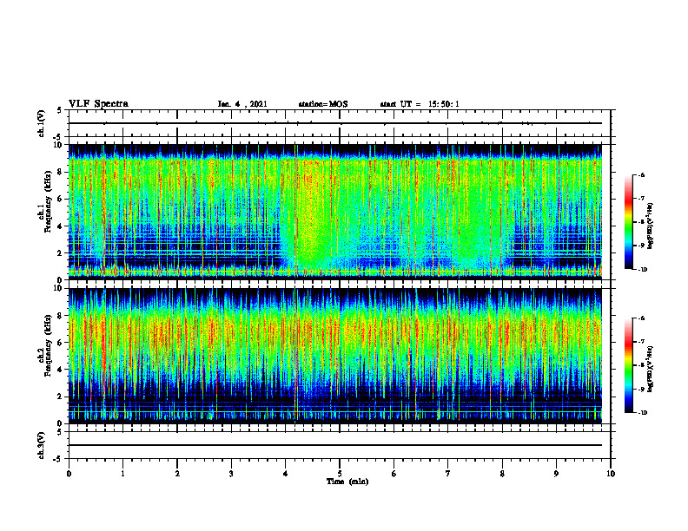Click the ch.2 colorbar unit label log(PSD)
Viewport: 688px width, 531px height.
click(x=651, y=369)
